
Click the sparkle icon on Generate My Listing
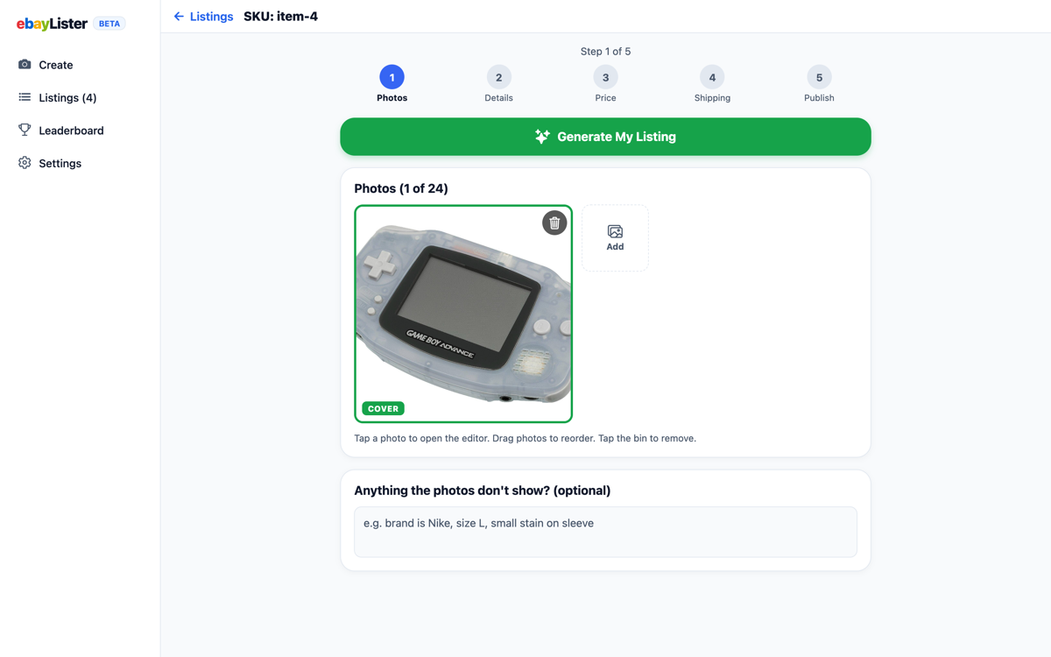point(542,137)
